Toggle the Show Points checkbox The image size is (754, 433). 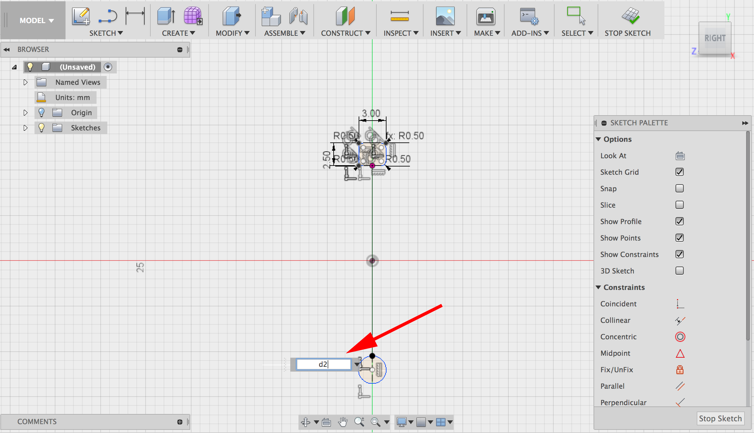[680, 238]
